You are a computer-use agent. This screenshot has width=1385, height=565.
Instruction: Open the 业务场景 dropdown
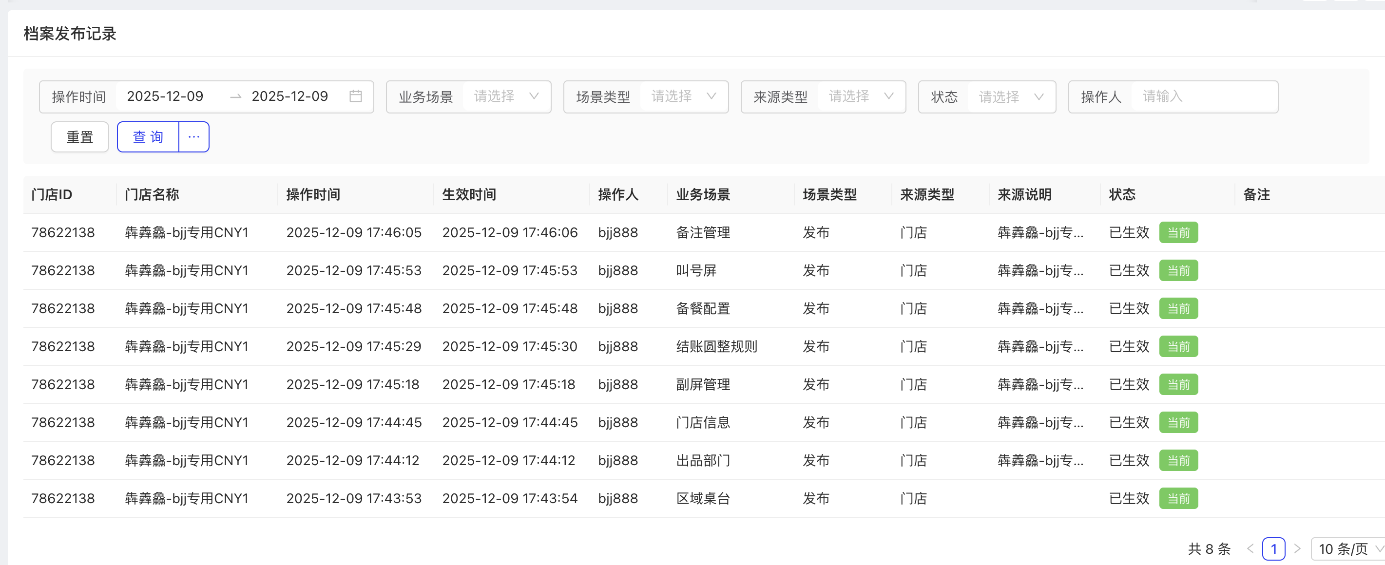pyautogui.click(x=505, y=97)
